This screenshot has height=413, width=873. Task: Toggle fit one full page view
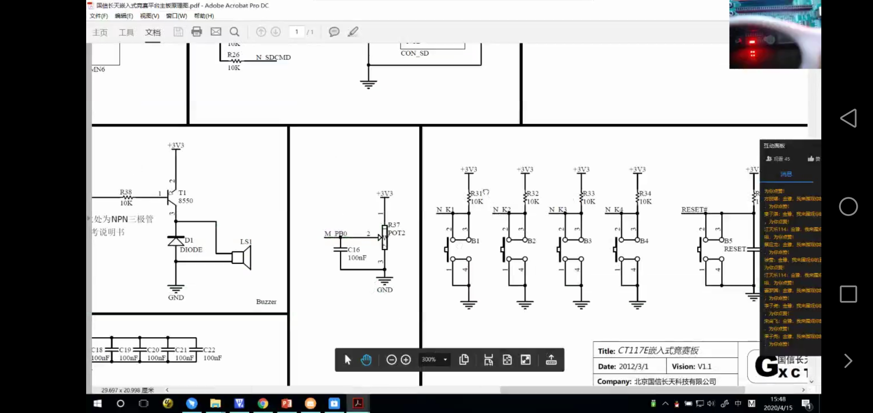point(507,359)
